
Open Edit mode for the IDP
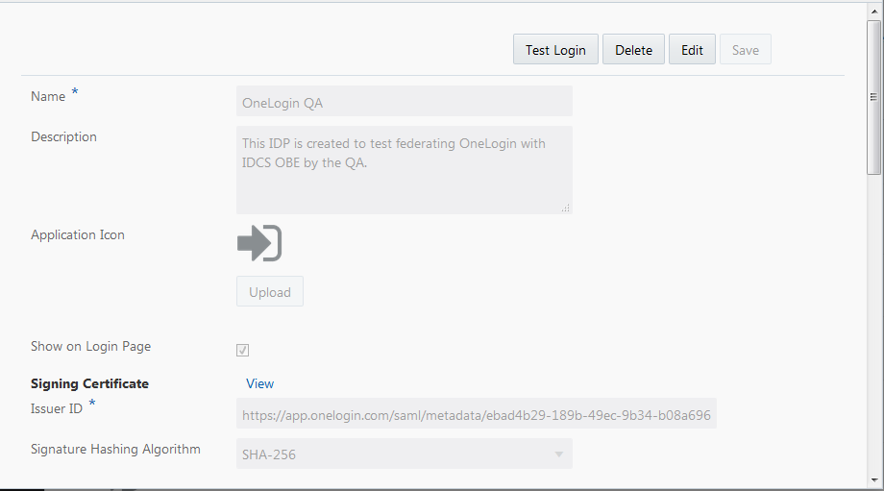(692, 50)
